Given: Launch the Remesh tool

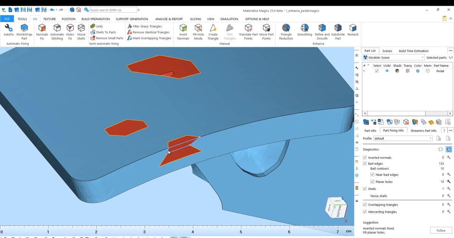Looking at the screenshot, I should [353, 31].
